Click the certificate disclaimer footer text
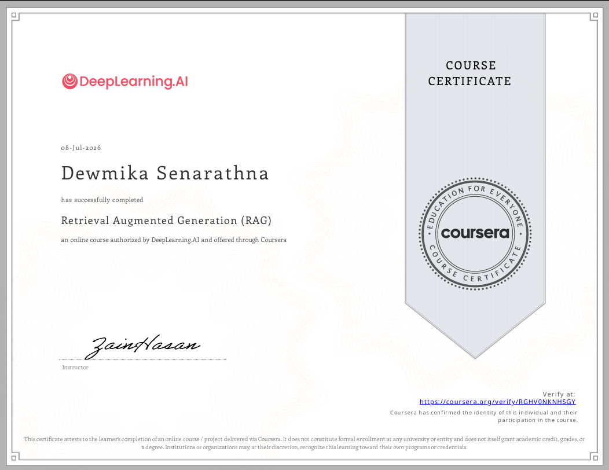The height and width of the screenshot is (470, 609). 304,443
